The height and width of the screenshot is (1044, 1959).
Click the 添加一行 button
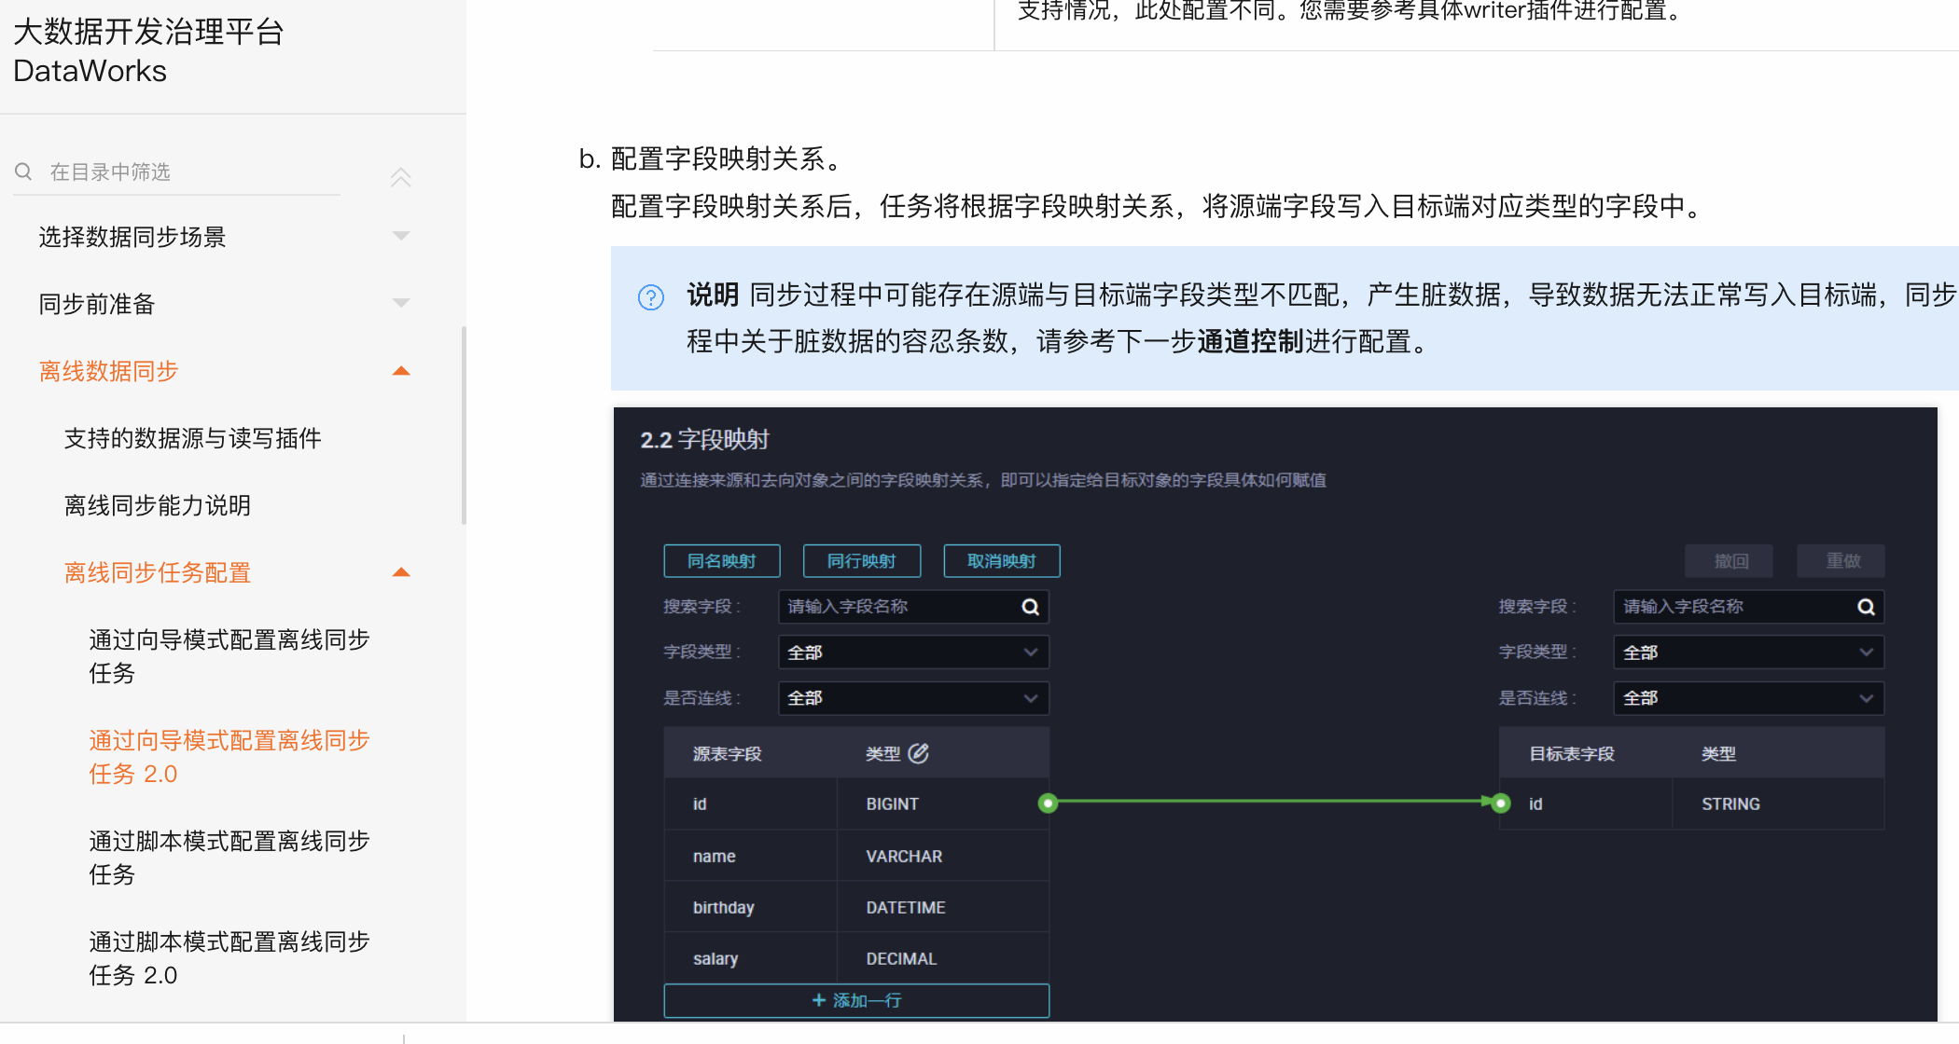coord(855,1000)
